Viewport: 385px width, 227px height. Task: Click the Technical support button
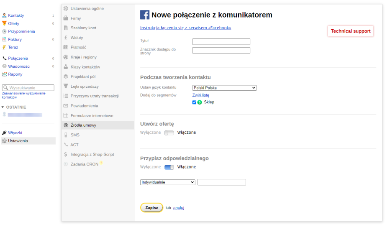pyautogui.click(x=351, y=31)
